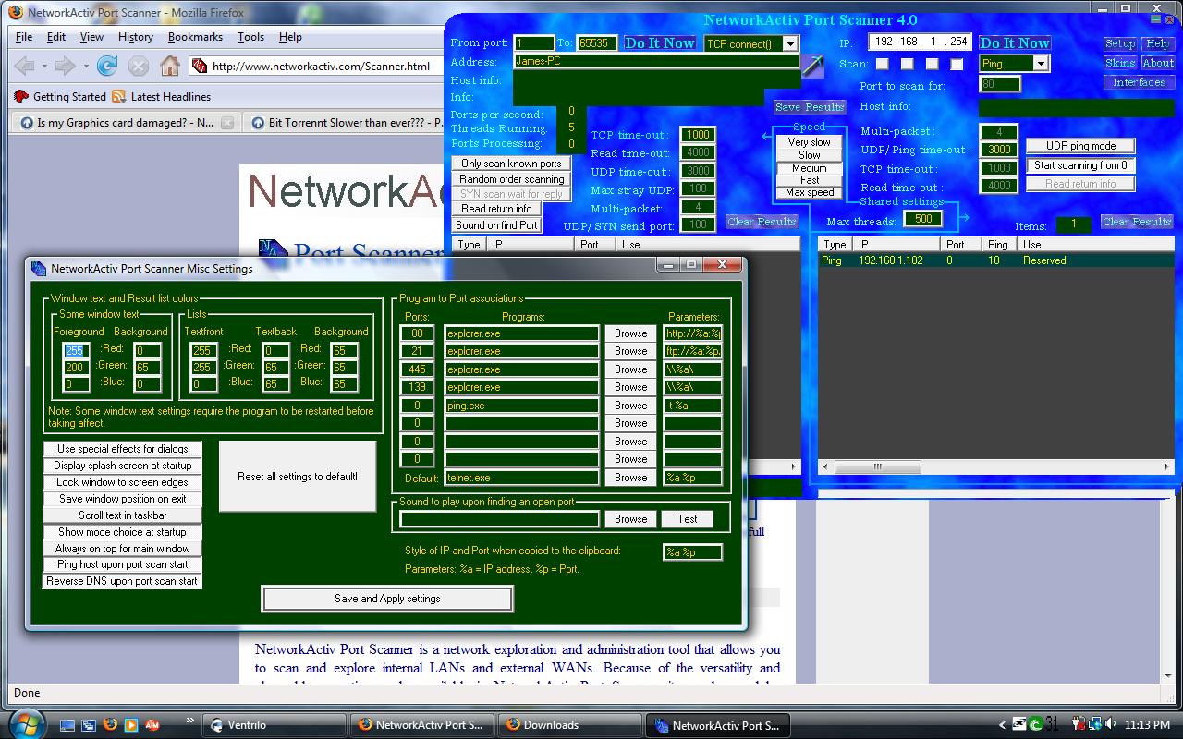
Task: Click the Getting Started bookmark icon
Action: [x=21, y=96]
